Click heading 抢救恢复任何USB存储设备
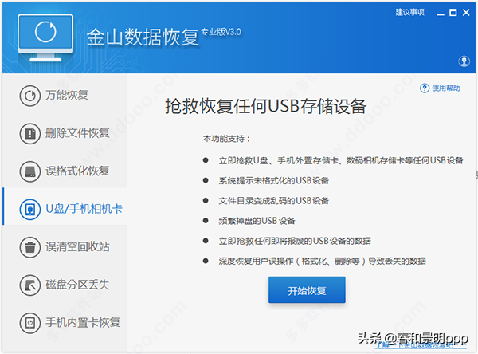The image size is (478, 354). tap(265, 107)
